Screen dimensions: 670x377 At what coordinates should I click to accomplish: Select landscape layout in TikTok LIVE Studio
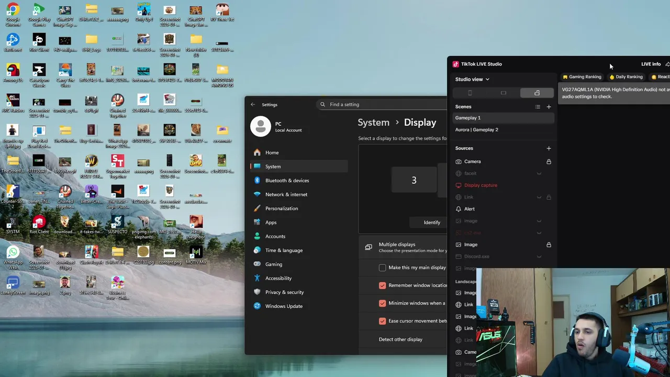coord(504,93)
